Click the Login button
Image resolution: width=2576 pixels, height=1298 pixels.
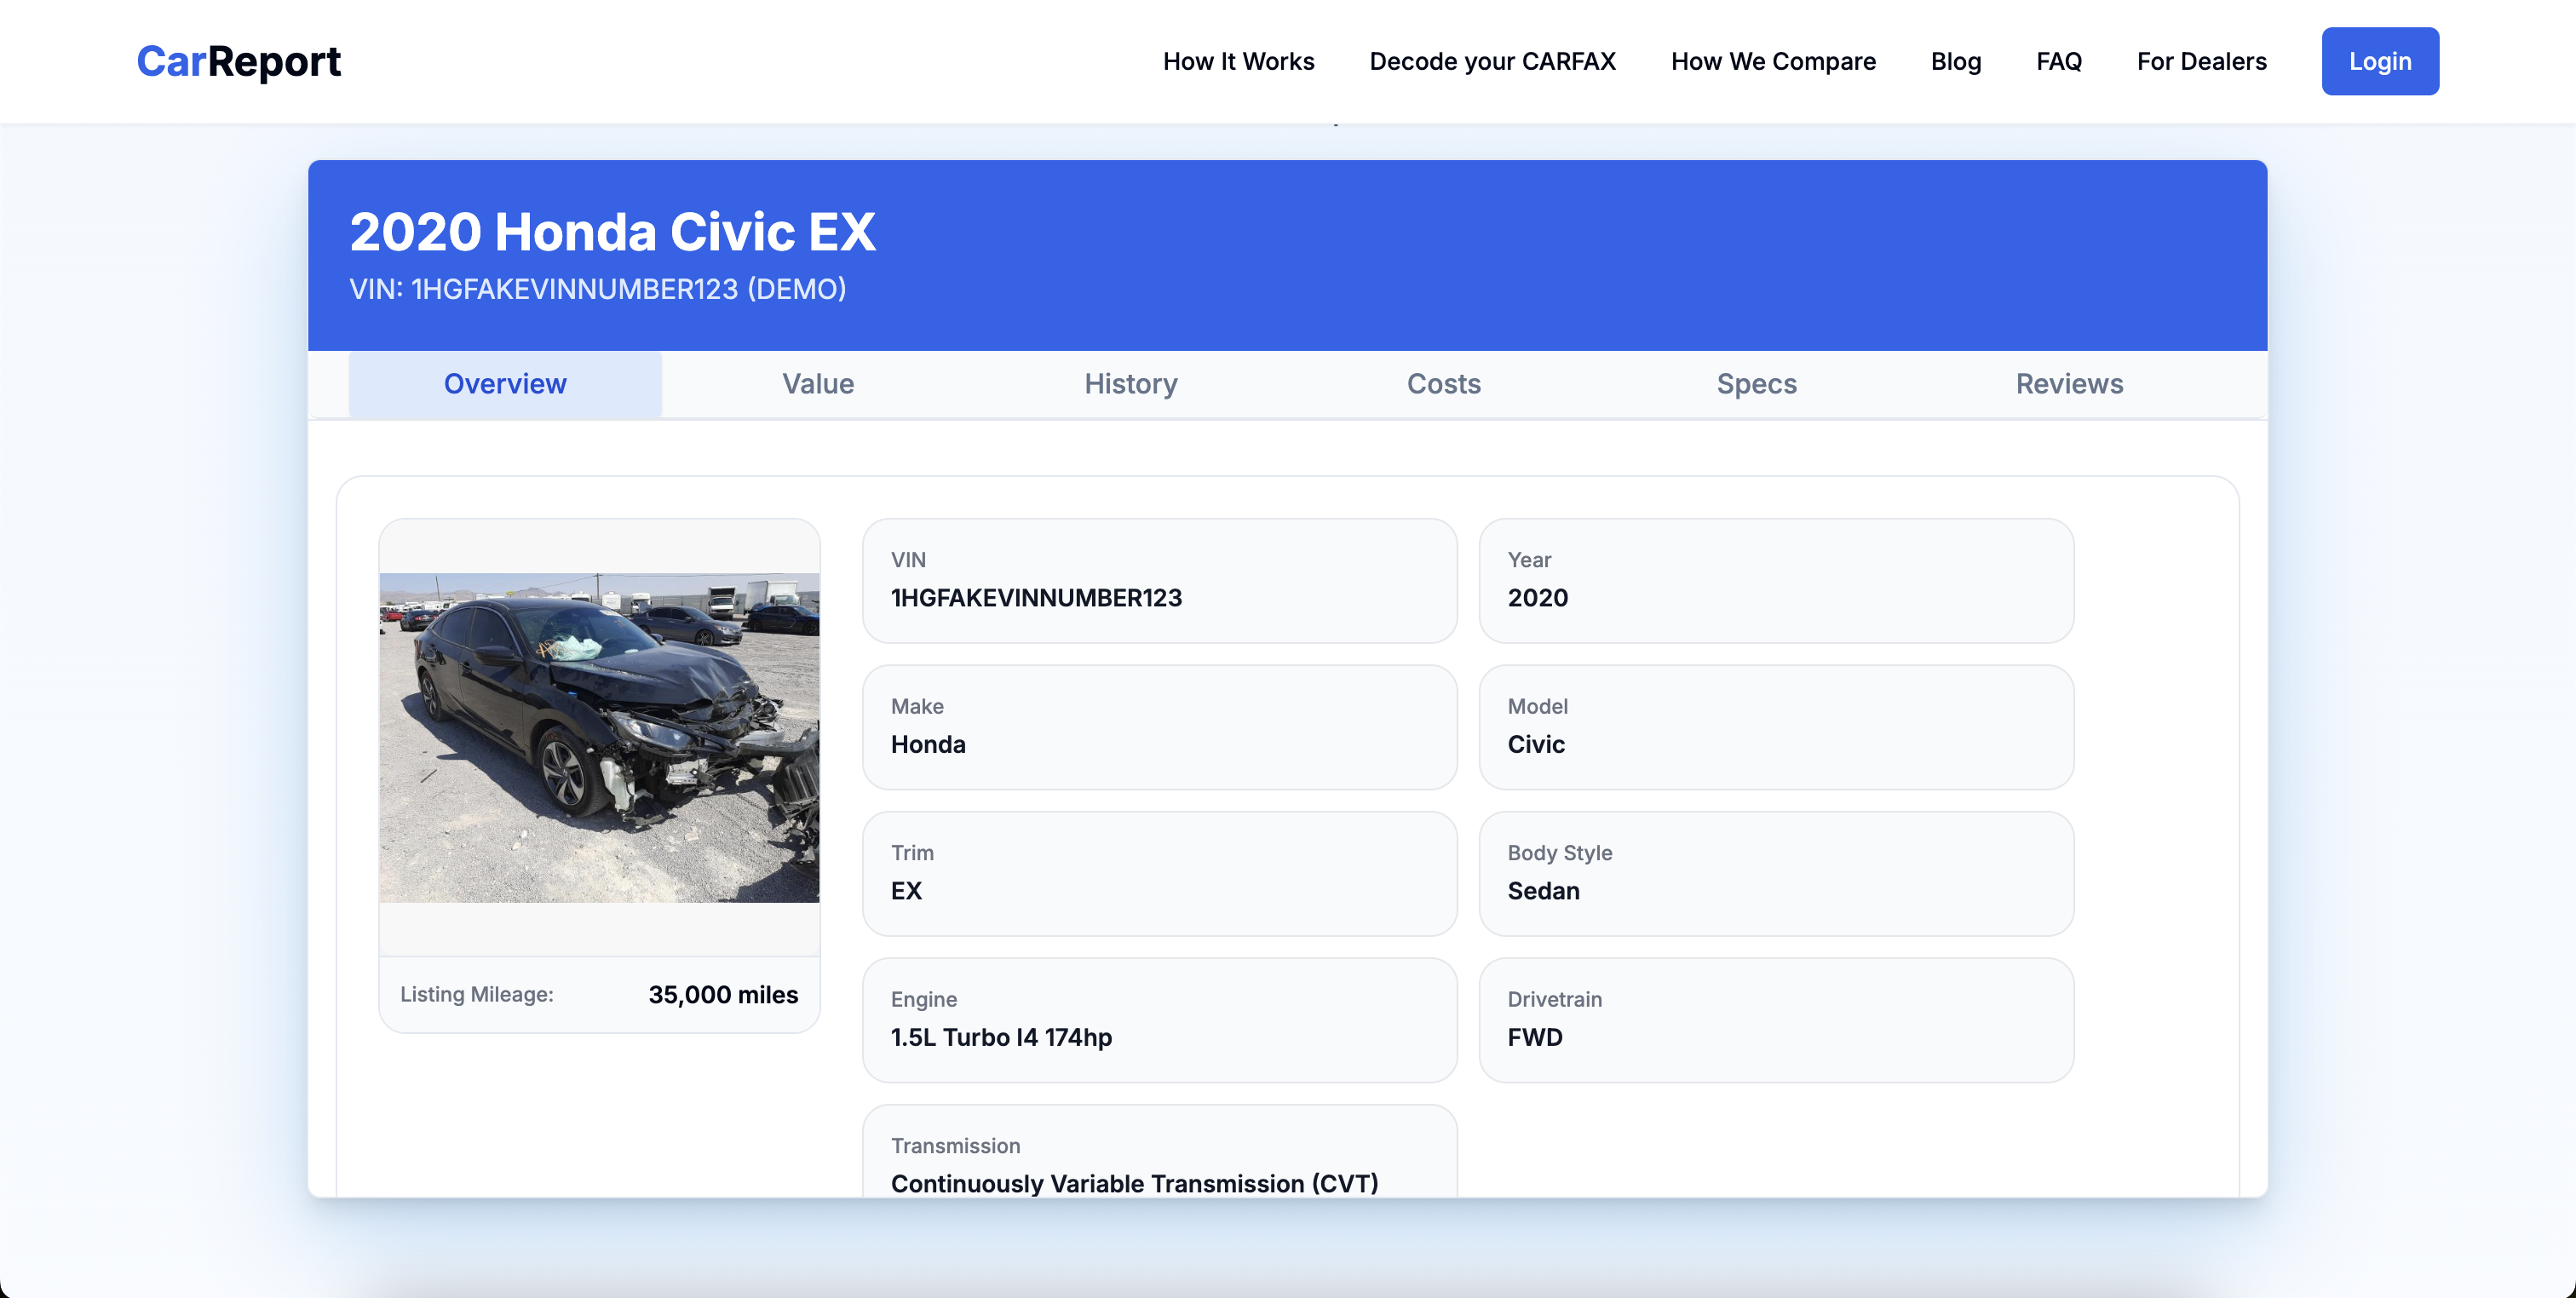point(2380,61)
